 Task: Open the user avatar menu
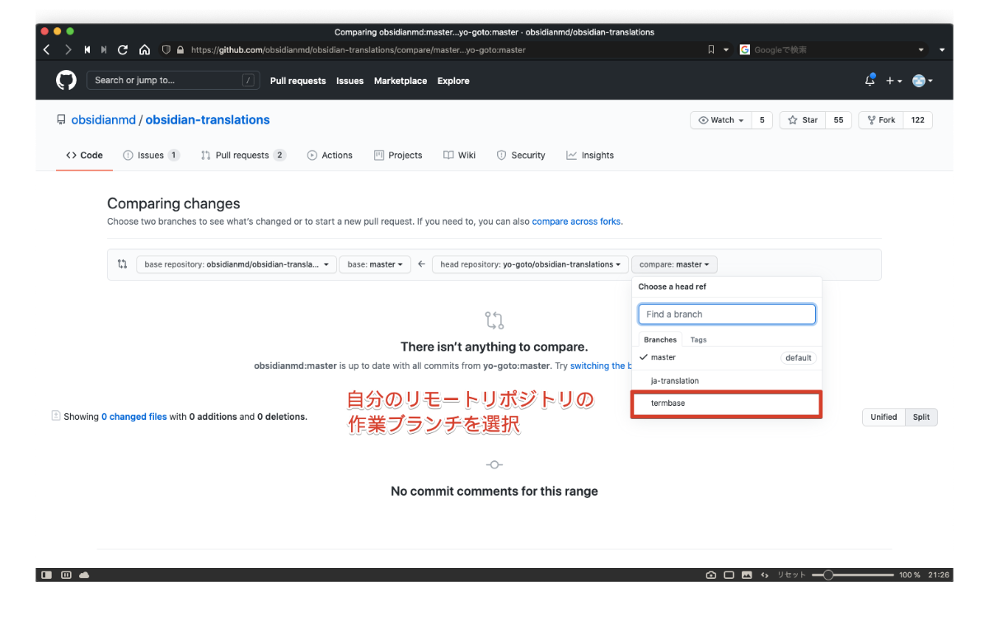(x=922, y=81)
